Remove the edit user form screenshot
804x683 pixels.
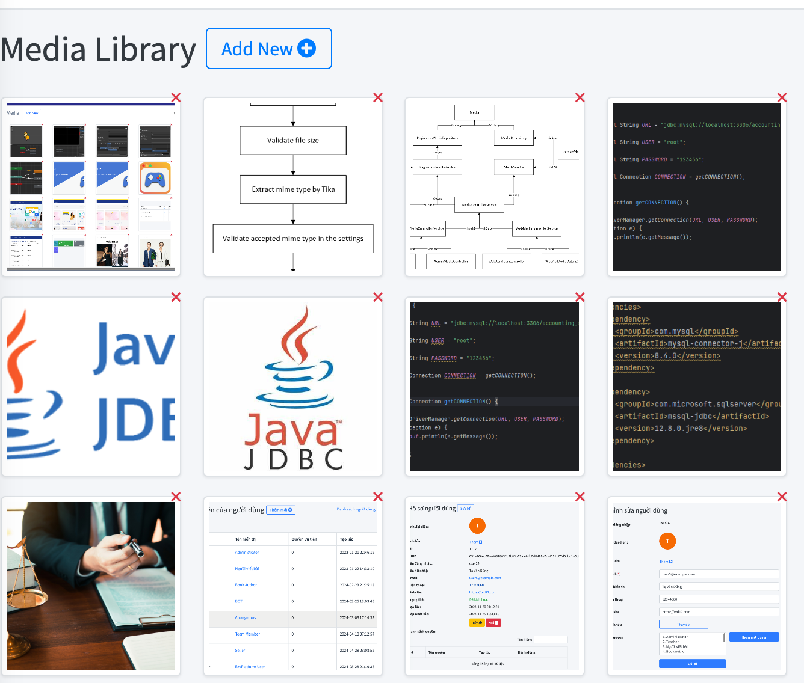[x=782, y=497]
